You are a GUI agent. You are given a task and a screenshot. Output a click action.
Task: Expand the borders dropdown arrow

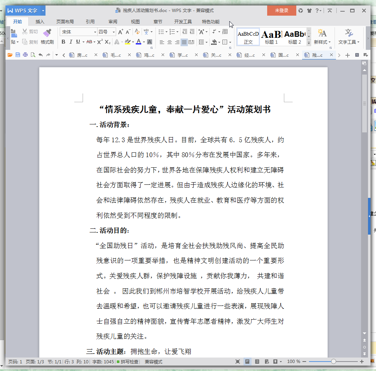[230, 43]
